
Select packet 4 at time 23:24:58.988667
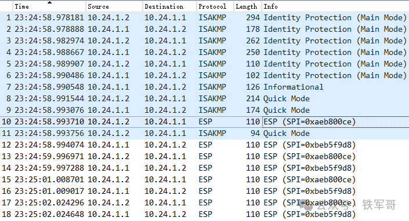click(x=204, y=52)
